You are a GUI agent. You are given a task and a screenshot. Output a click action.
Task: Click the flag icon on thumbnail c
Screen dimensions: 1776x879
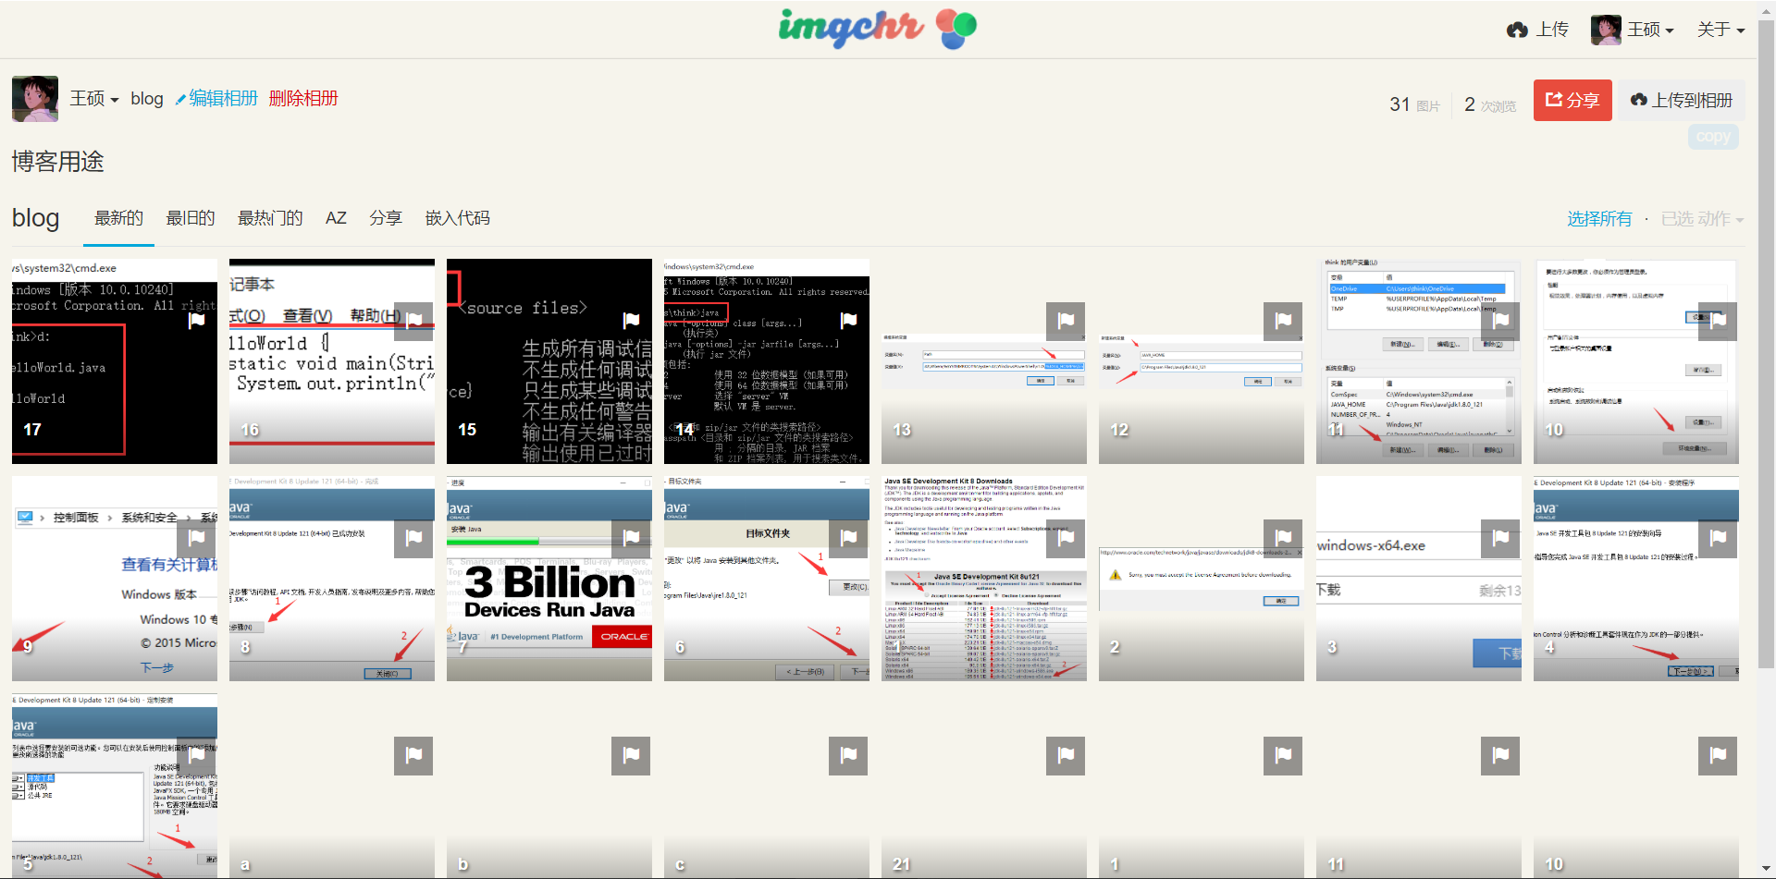(x=848, y=755)
